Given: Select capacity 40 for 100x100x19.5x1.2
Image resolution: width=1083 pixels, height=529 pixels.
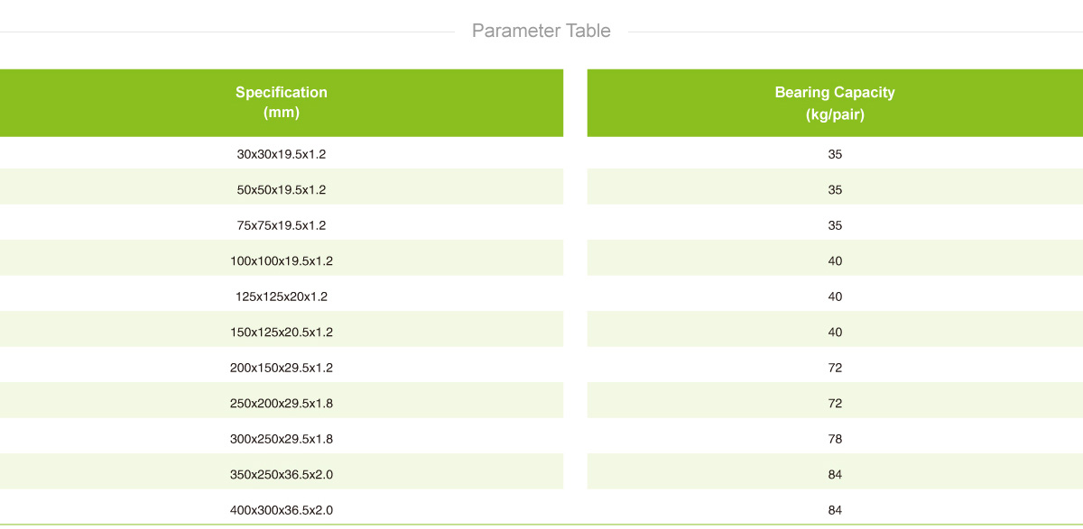Looking at the screenshot, I should click(x=835, y=260).
